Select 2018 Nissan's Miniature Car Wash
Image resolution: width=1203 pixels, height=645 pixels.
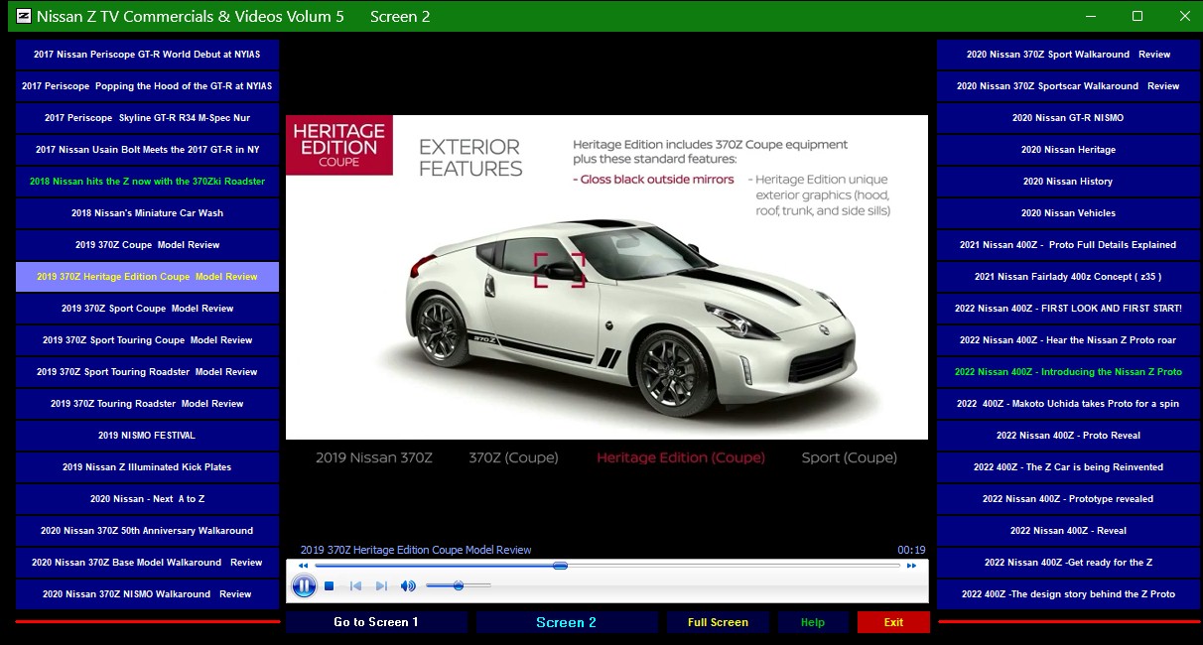[x=147, y=213]
